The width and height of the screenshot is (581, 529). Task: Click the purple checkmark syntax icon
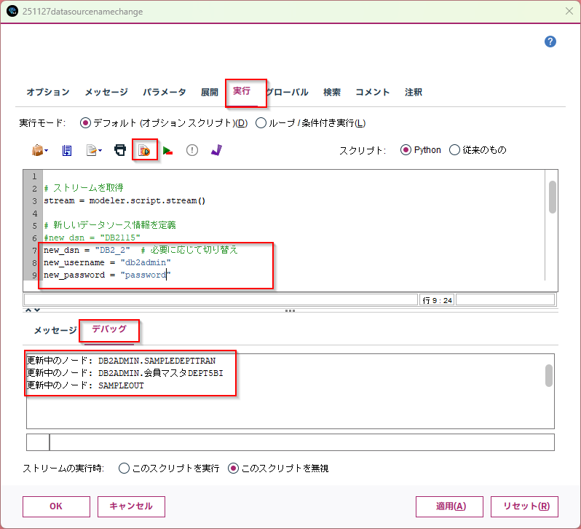click(x=216, y=150)
